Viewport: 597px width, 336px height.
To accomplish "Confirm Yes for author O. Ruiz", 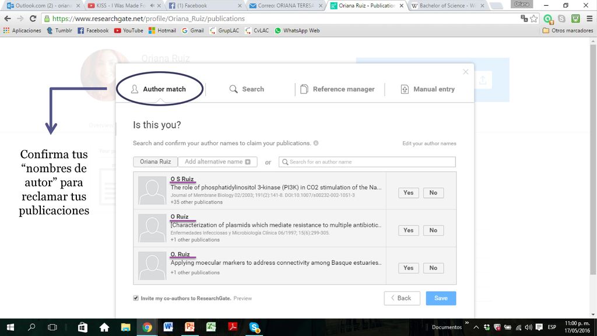I will (408, 268).
